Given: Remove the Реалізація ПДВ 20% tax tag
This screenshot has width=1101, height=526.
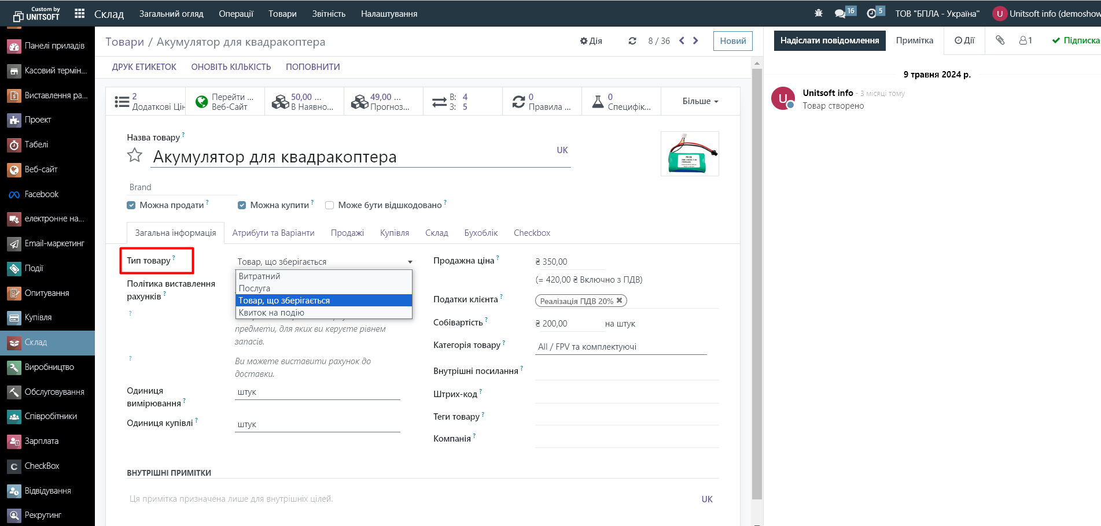Looking at the screenshot, I should 619,301.
